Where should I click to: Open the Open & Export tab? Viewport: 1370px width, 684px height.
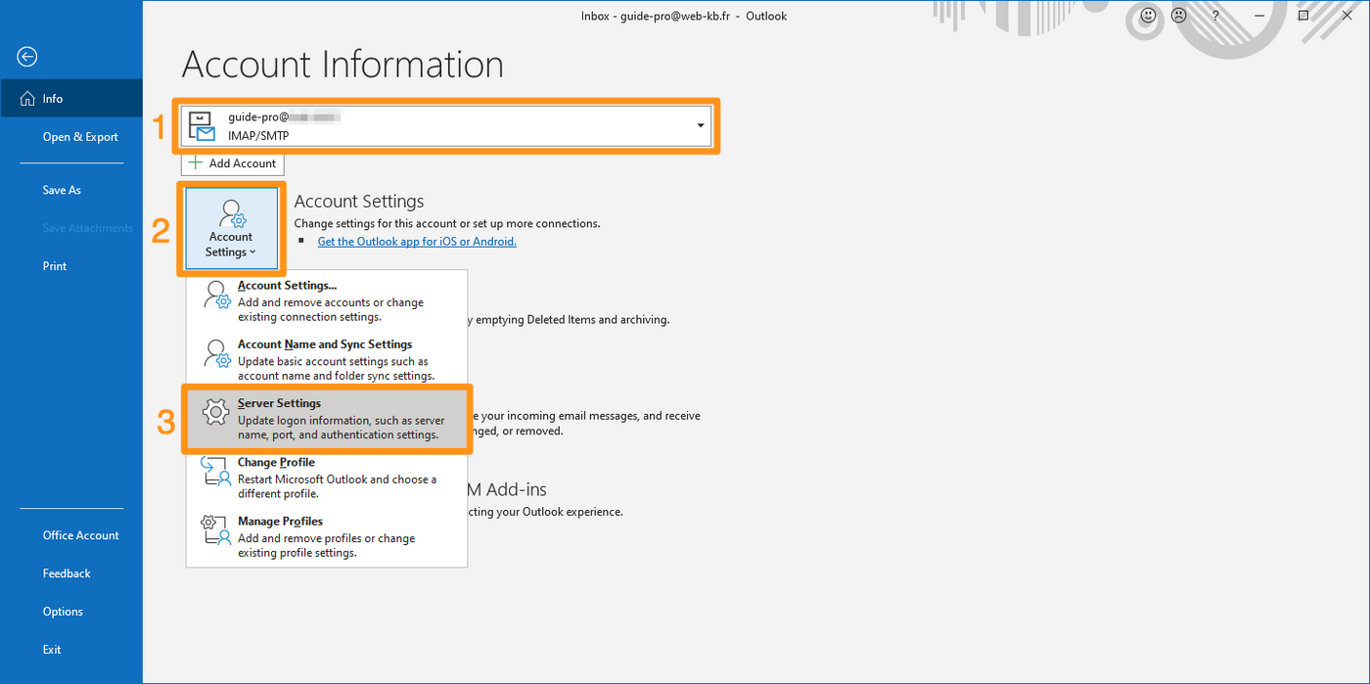point(80,137)
